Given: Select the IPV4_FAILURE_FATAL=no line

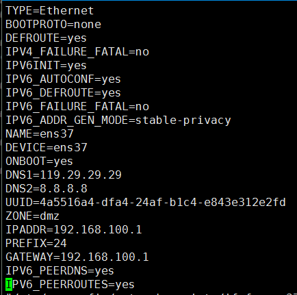Looking at the screenshot, I should pos(77,52).
